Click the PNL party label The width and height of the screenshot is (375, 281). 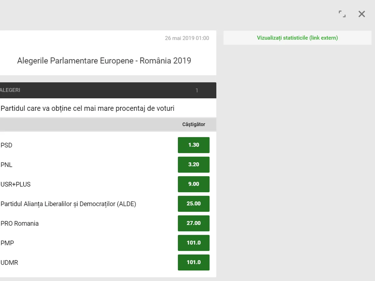tap(7, 165)
